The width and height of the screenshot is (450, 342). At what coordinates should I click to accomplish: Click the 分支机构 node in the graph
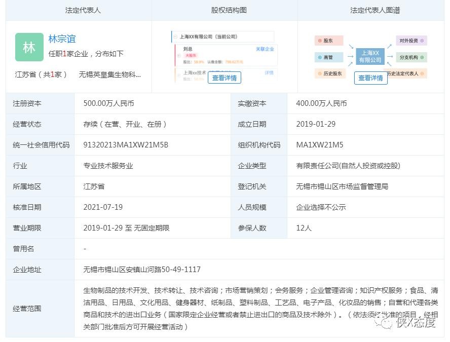(x=411, y=57)
